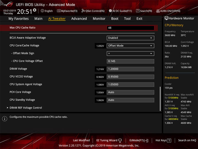
Task: Expand DRAM REF Voltage Control submenu
Action: pyautogui.click(x=26, y=108)
